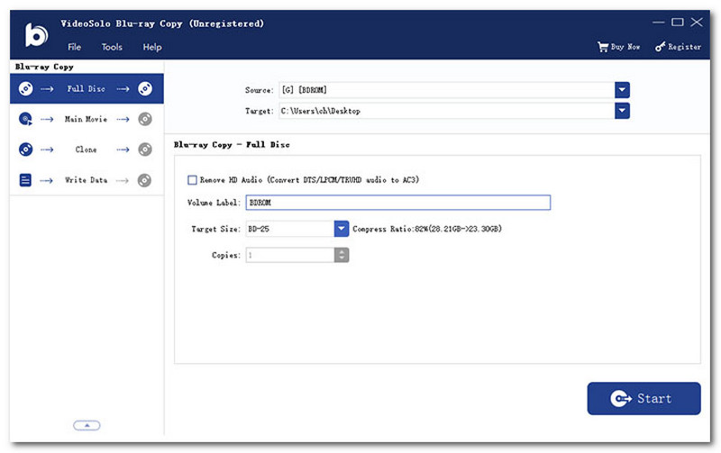The image size is (721, 453).
Task: Click the Buy Now cart icon
Action: point(603,47)
